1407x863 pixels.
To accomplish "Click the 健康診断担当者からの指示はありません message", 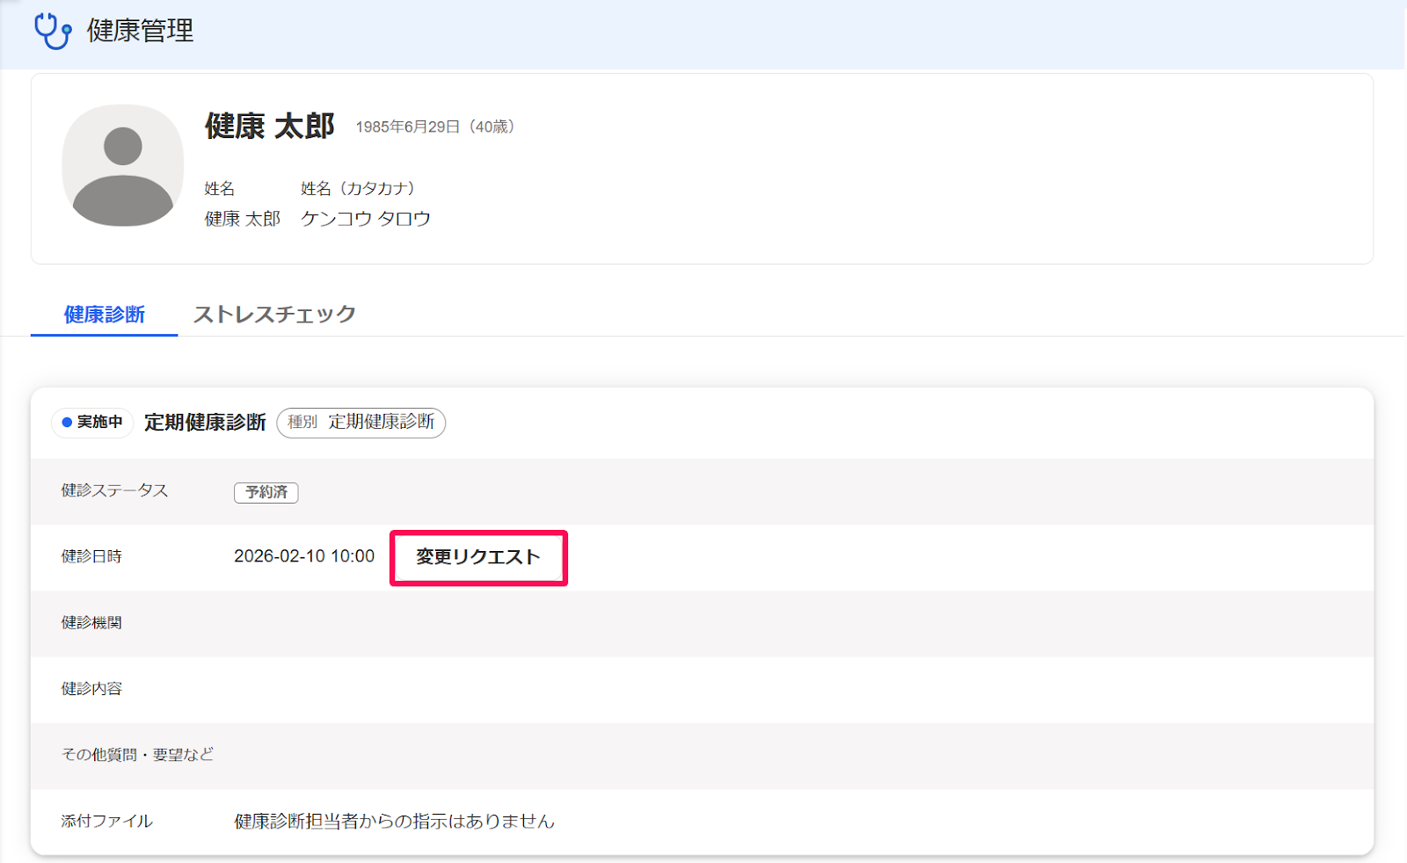I will point(395,822).
